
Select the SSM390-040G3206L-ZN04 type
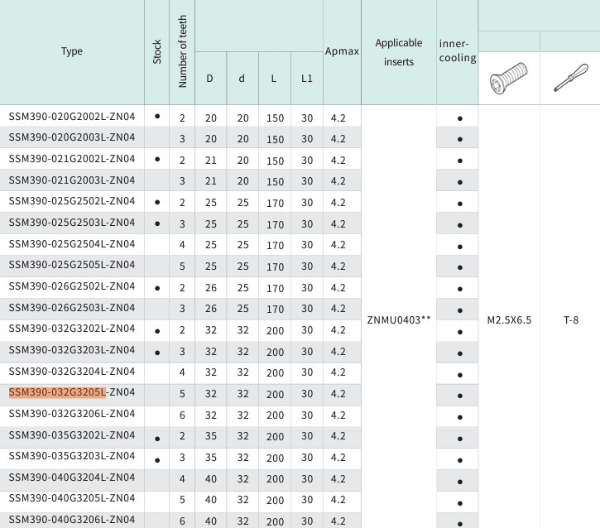72,519
